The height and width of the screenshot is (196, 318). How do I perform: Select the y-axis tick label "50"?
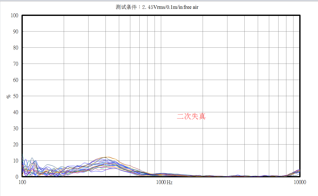click(x=16, y=96)
